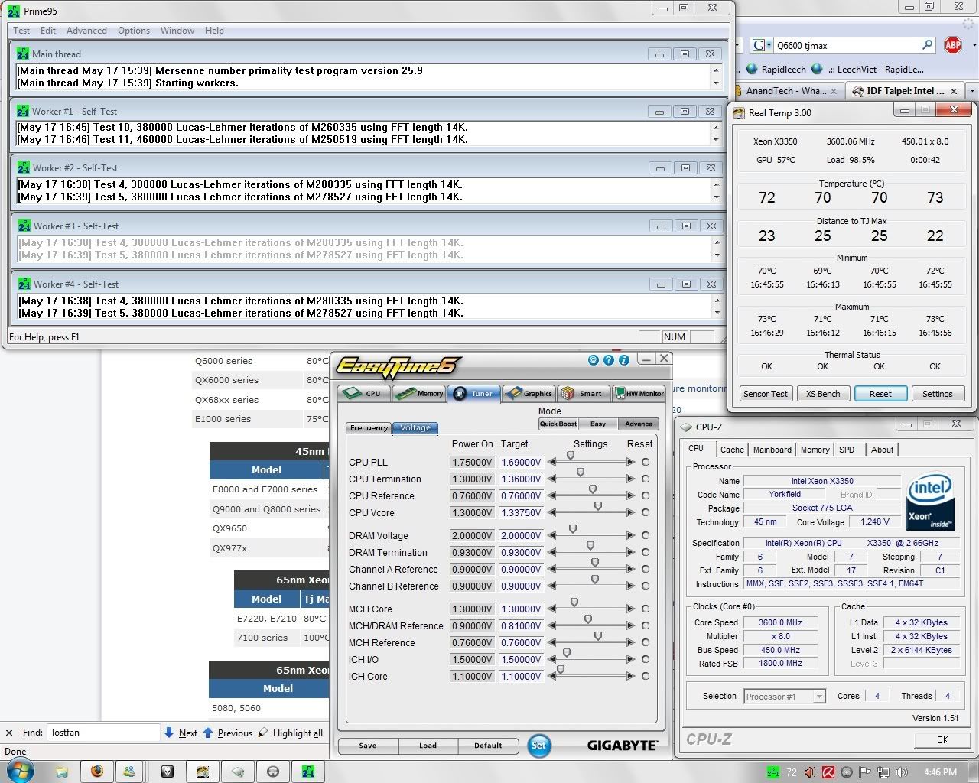The width and height of the screenshot is (979, 783).
Task: Click the EasyTune6 help question mark icon
Action: click(x=609, y=359)
